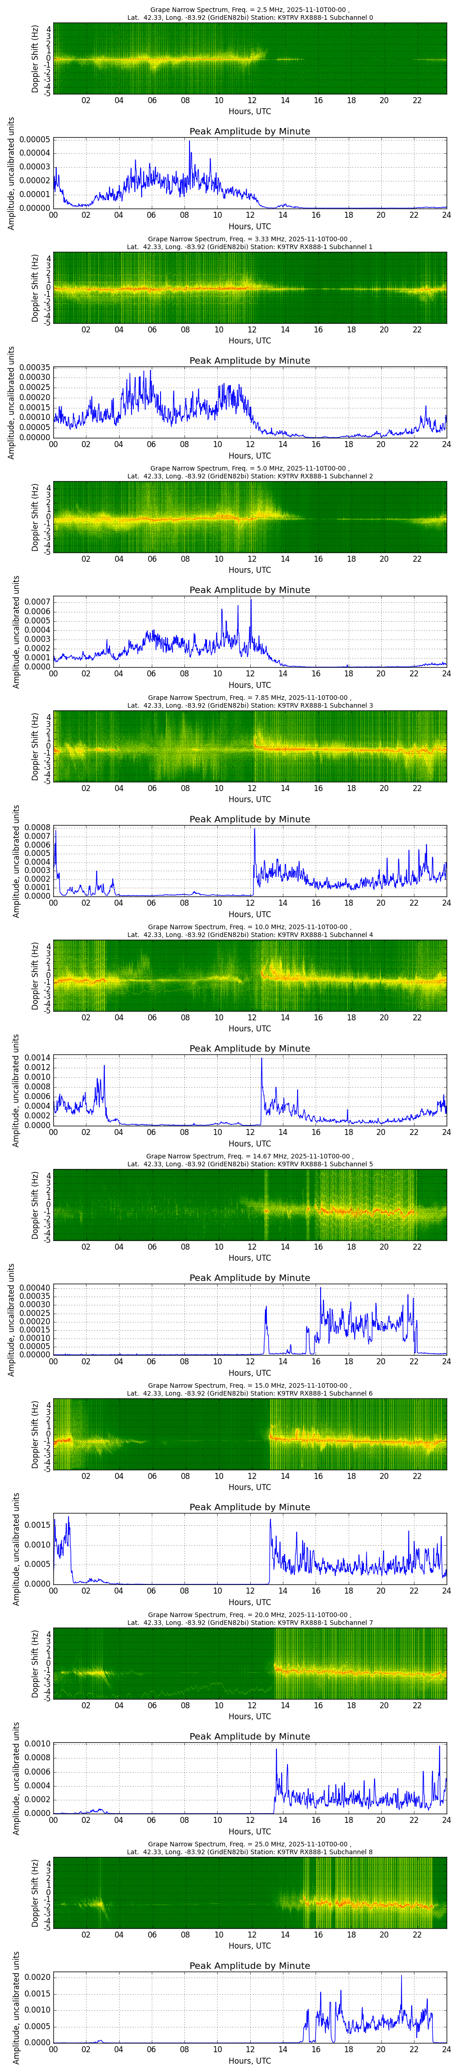Click the 5.0 MHz Doppler spectrogram image
Viewport: 460px width, 2072px height.
[249, 517]
